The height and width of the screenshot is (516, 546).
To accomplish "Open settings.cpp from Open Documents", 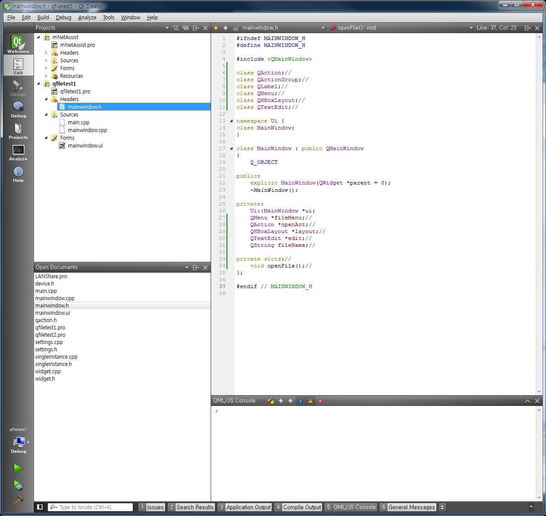I will coord(49,342).
